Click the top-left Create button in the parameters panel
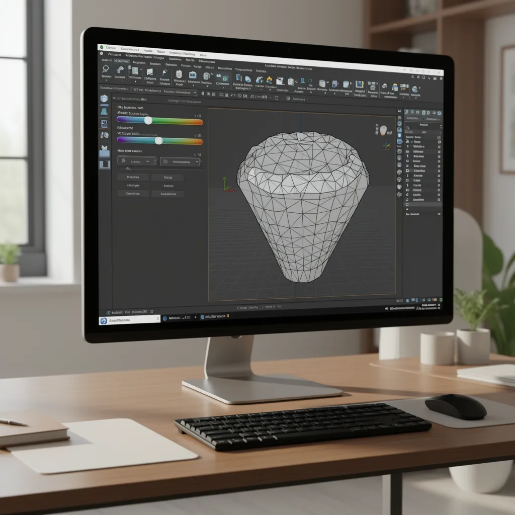The image size is (515, 515). 133,178
